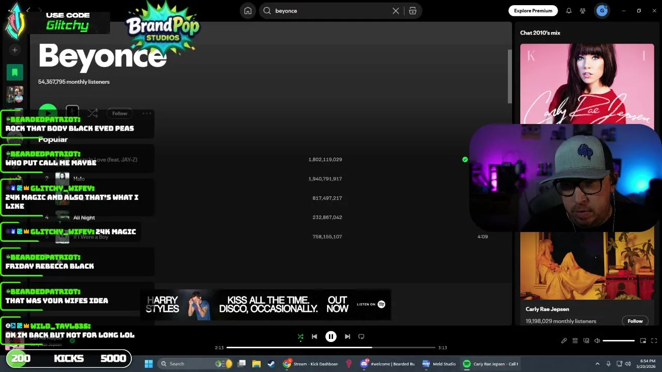Click the play count 232,867,042
Viewport: 662px width, 372px height.
pyautogui.click(x=327, y=218)
